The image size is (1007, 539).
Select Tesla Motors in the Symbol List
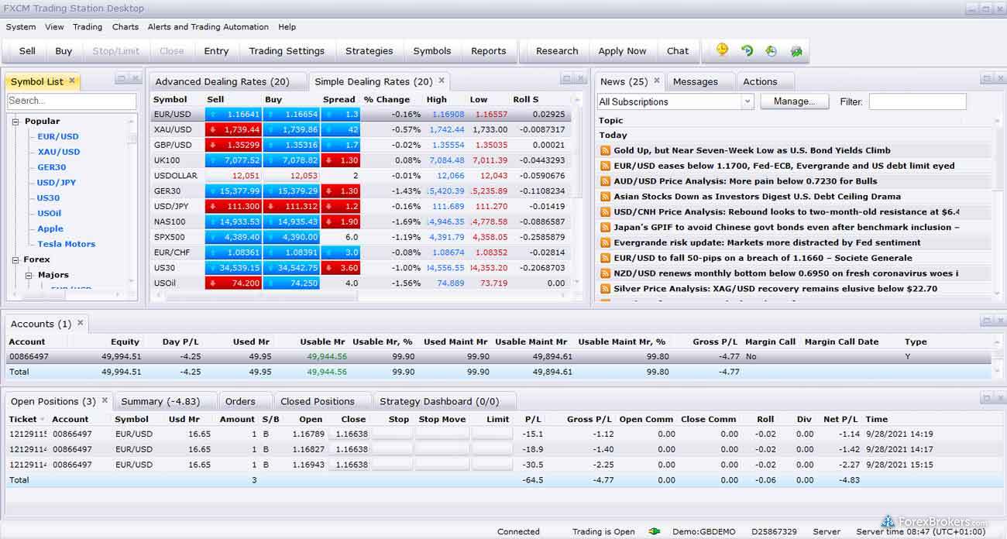(67, 244)
